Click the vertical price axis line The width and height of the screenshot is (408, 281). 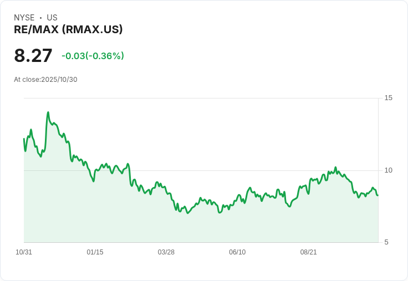tap(379, 166)
